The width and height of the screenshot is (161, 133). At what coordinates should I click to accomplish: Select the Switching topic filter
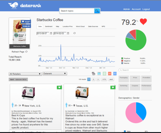point(124,87)
